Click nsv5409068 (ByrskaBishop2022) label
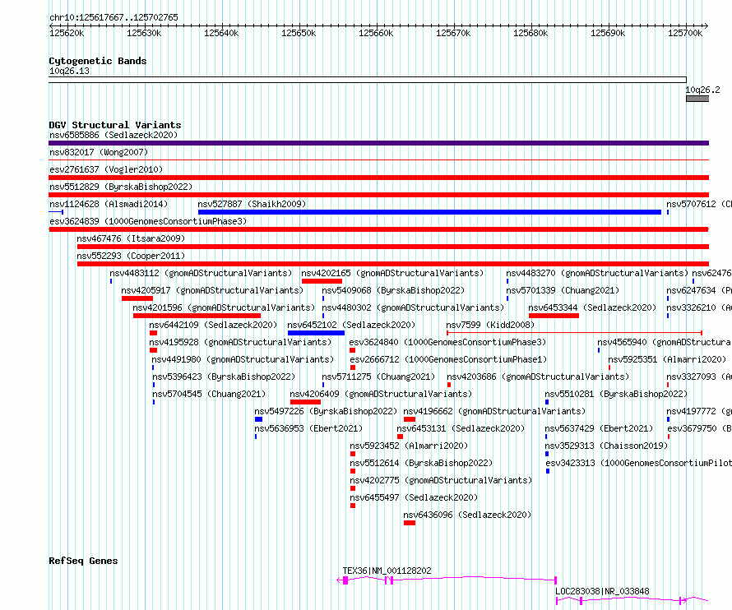This screenshot has width=732, height=610. point(393,290)
